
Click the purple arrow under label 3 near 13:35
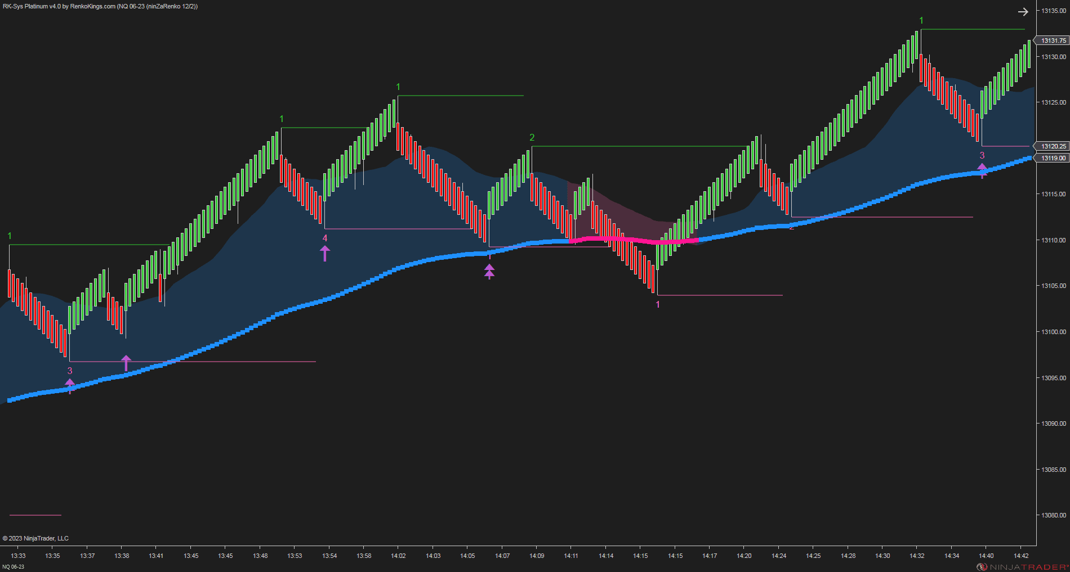point(70,386)
